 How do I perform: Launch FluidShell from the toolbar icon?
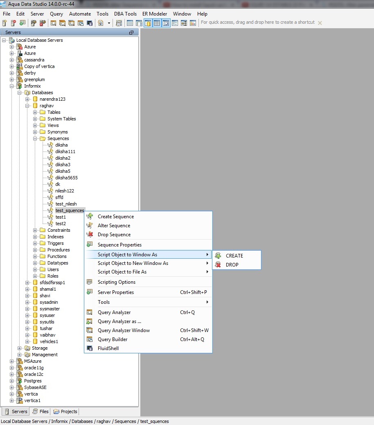tap(90, 23)
